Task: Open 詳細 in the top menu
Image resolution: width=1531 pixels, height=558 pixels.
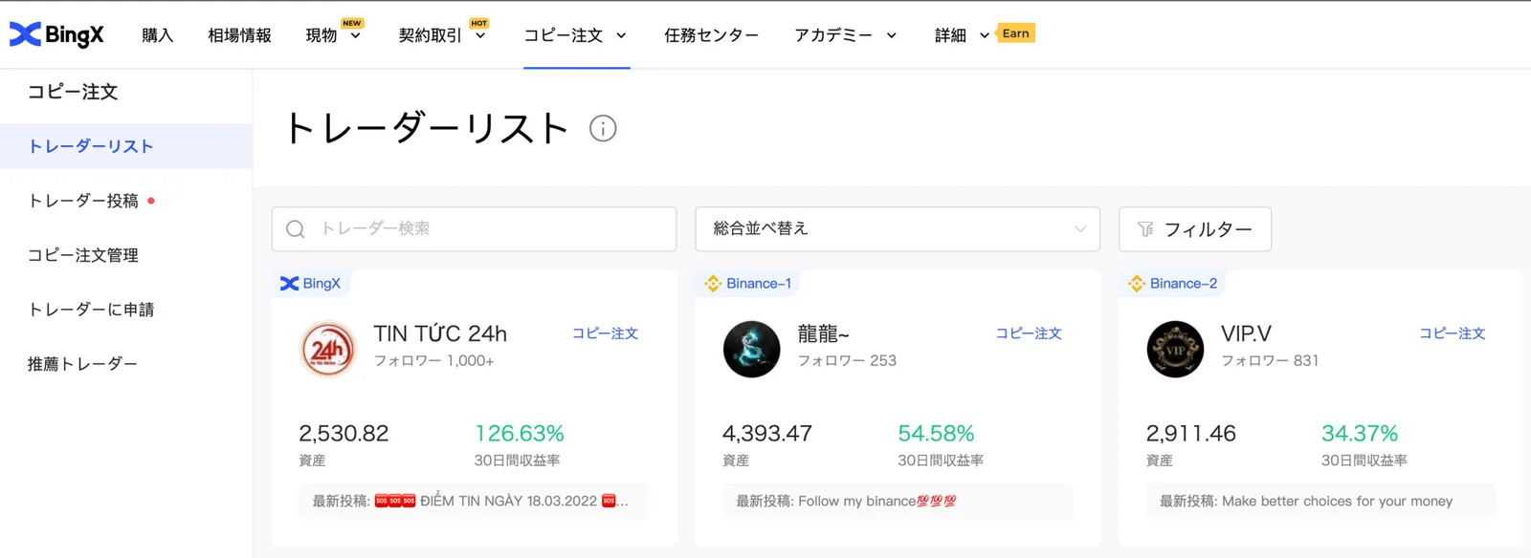Action: [950, 35]
